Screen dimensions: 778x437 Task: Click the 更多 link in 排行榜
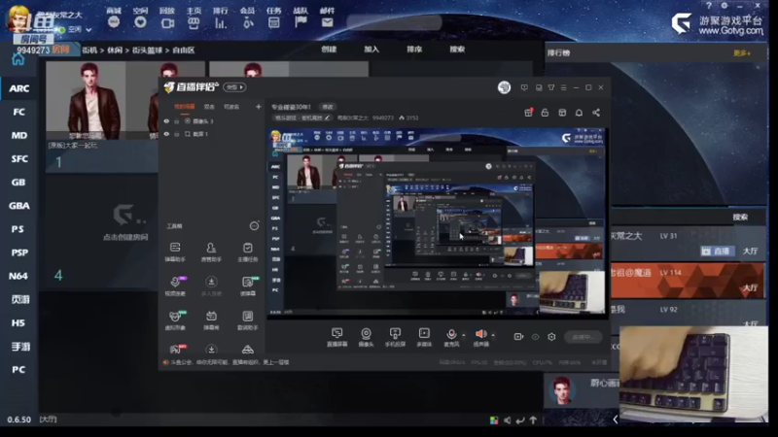[x=742, y=53]
